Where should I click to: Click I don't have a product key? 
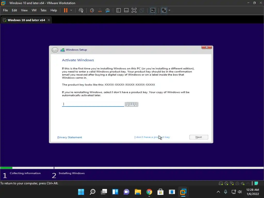coord(152,137)
